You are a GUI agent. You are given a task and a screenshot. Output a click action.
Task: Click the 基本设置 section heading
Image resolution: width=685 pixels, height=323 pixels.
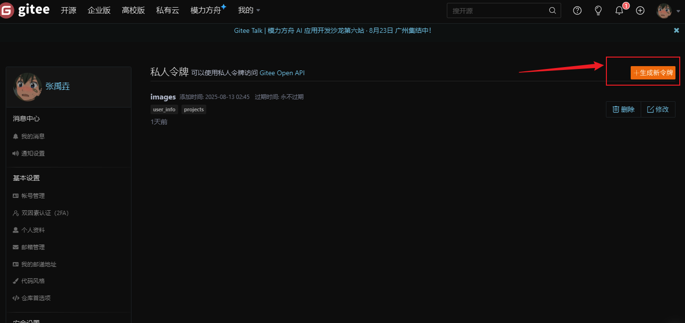pyautogui.click(x=26, y=178)
